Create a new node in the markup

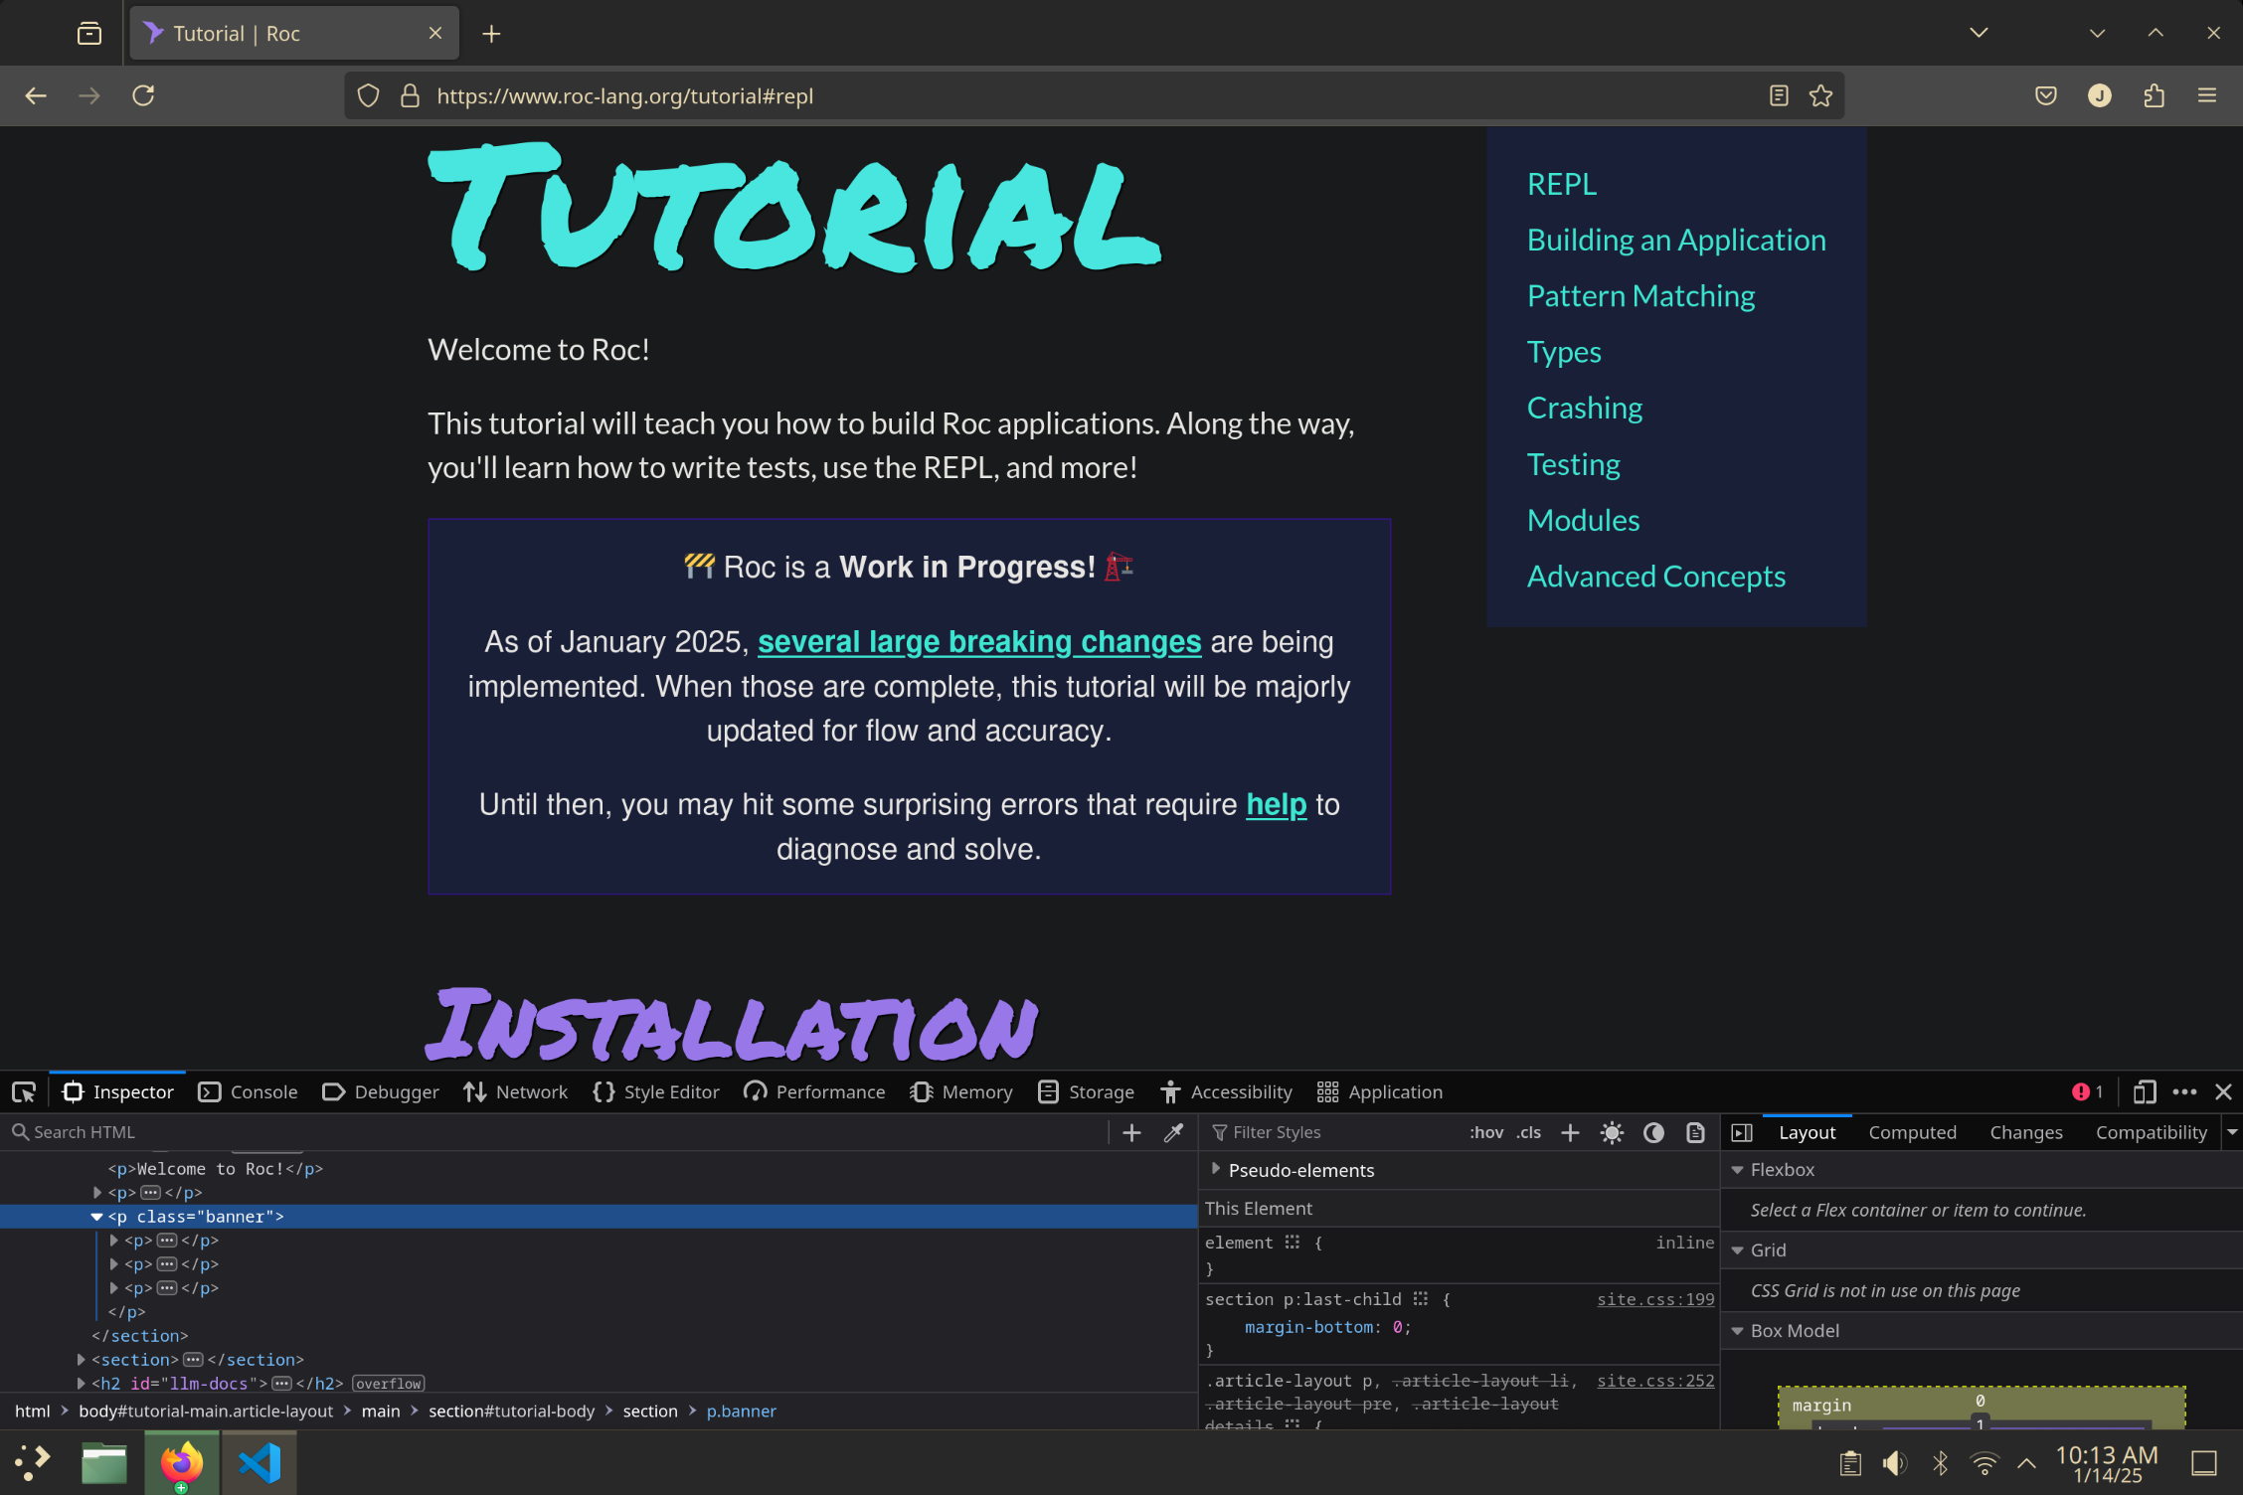(x=1131, y=1133)
